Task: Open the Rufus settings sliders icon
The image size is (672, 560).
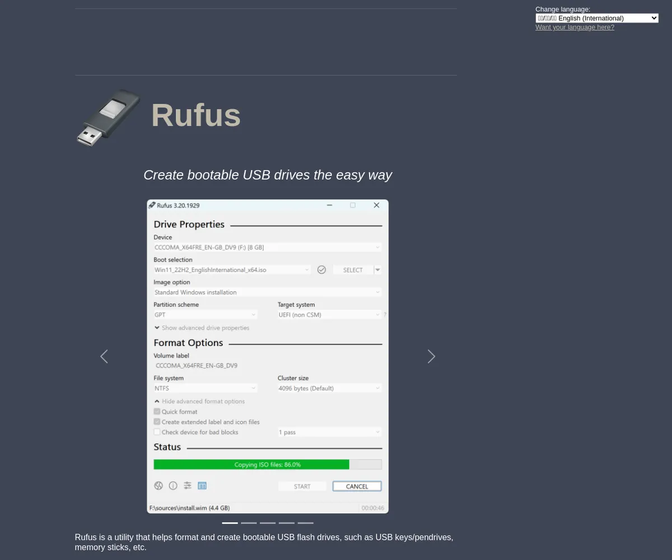Action: click(x=188, y=486)
